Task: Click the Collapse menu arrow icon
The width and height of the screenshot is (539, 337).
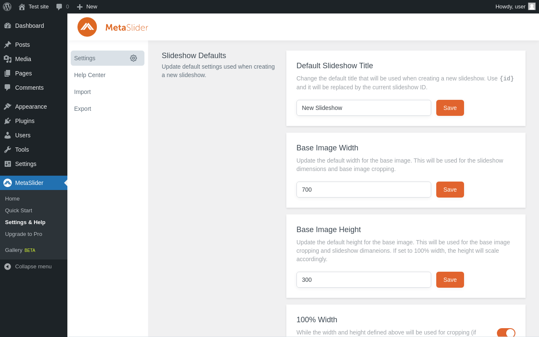Action: (x=8, y=267)
